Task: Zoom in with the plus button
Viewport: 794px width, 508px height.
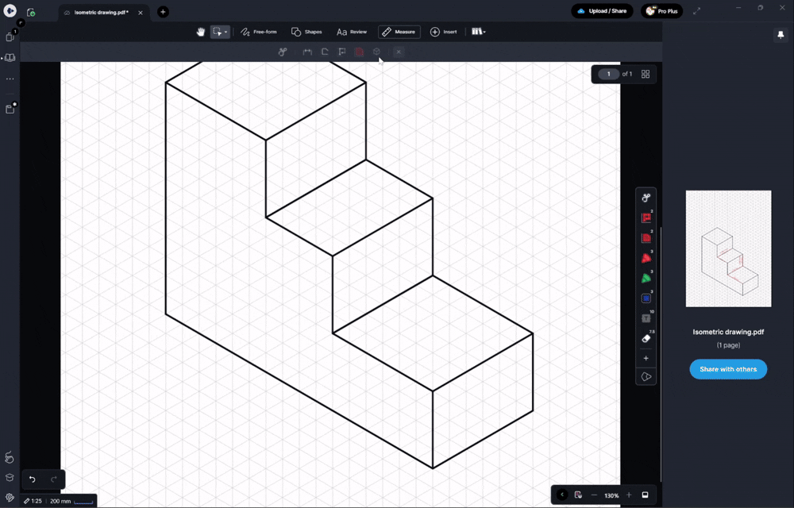Action: tap(628, 495)
